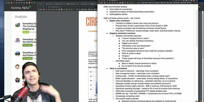Click 'Increasingly compelling chart' bullet
The height and width of the screenshot is (102, 204).
click(x=128, y=96)
